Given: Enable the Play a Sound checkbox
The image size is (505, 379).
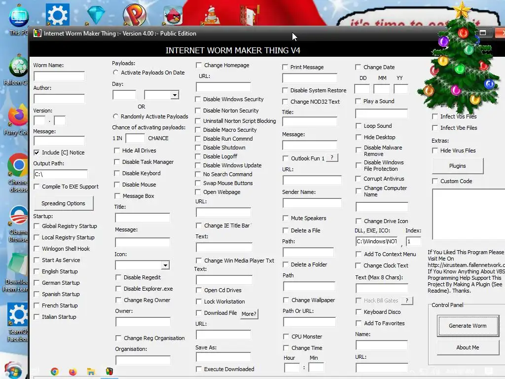Looking at the screenshot, I should tap(358, 101).
